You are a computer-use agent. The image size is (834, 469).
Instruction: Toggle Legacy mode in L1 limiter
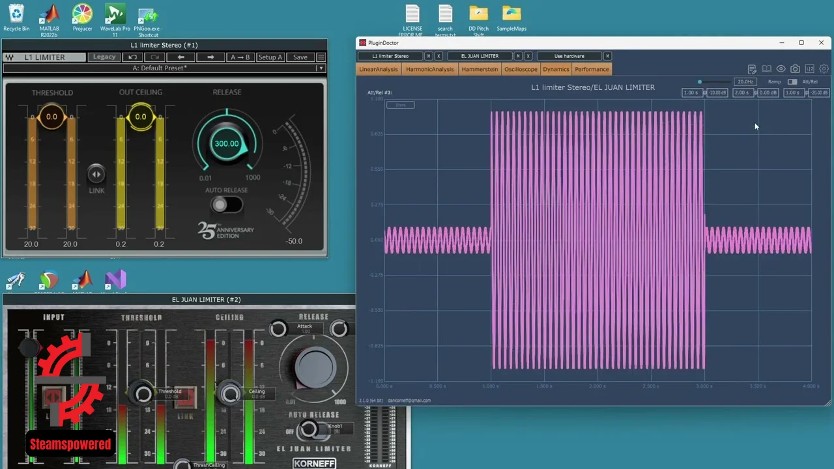[104, 57]
